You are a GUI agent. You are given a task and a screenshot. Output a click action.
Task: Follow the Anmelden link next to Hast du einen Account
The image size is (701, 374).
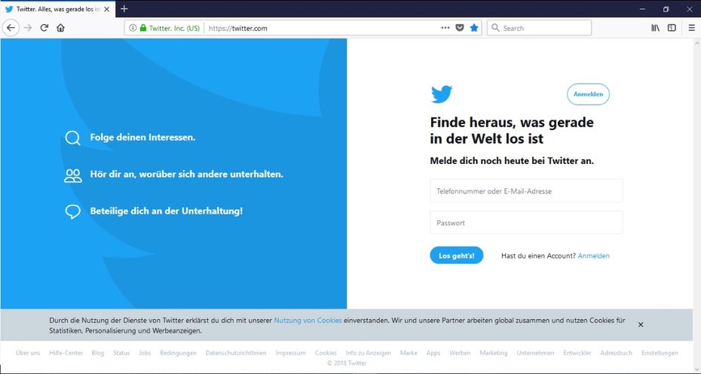click(593, 256)
